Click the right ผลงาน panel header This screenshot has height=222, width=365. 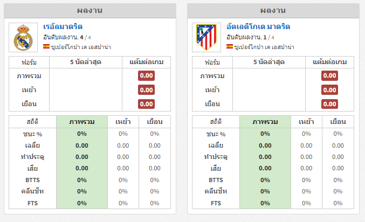coord(273,11)
